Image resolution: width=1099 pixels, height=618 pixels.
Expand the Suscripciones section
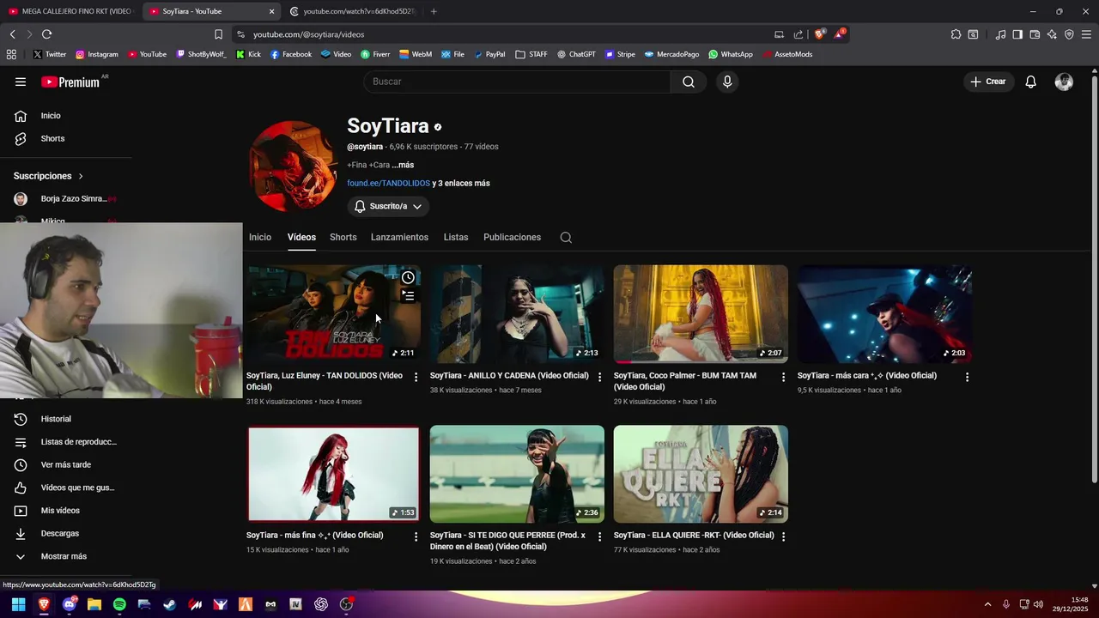point(48,176)
